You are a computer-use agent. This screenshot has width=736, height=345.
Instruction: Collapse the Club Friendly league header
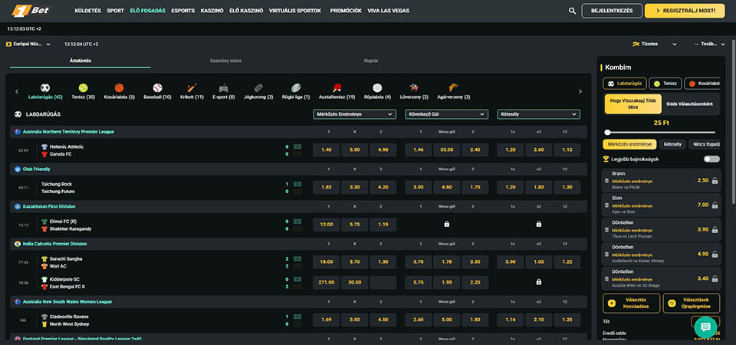(298, 169)
